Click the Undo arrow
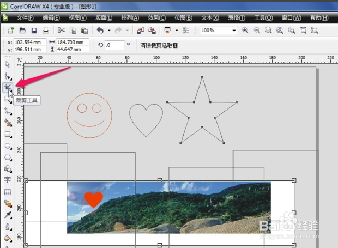 [x=100, y=31]
